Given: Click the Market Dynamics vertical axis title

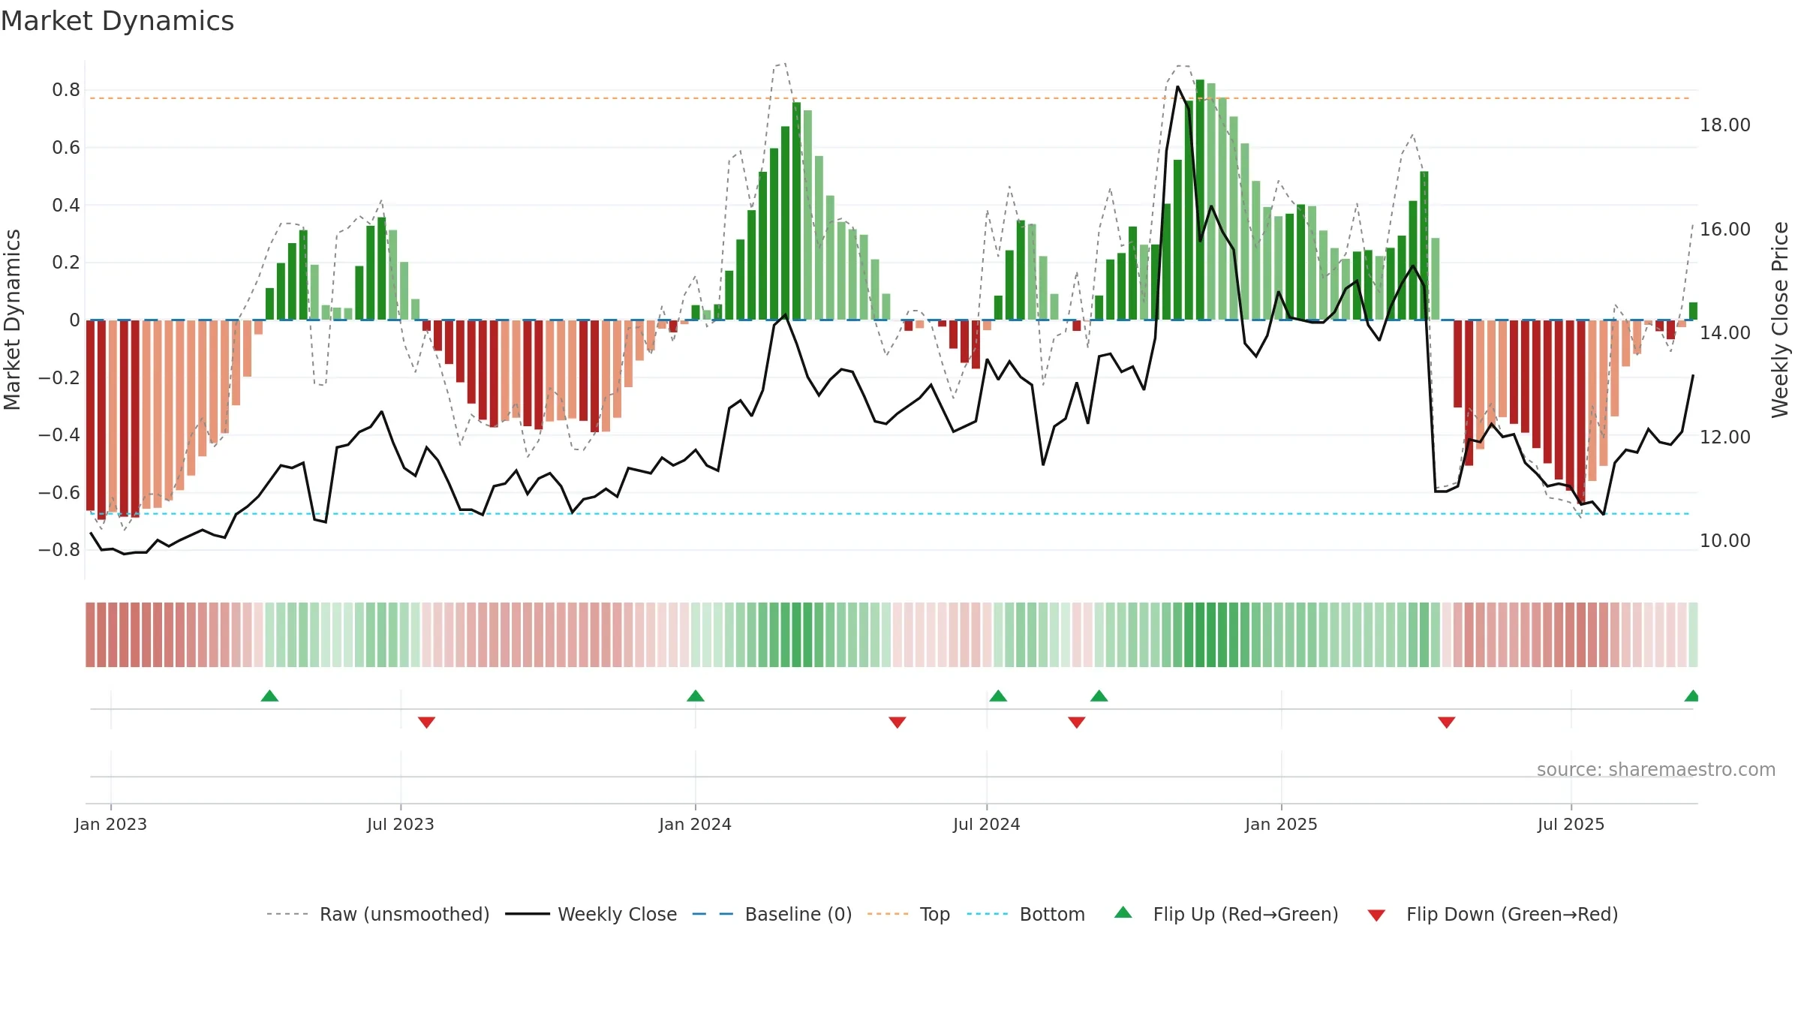Looking at the screenshot, I should (x=12, y=320).
